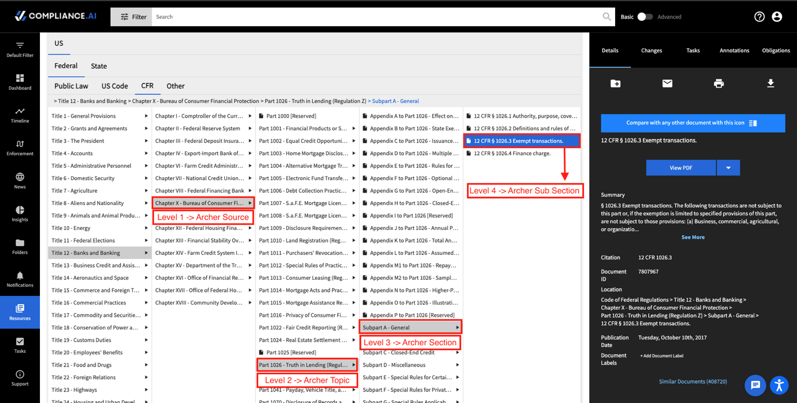
Task: Open the accessibility widget icon
Action: click(x=780, y=385)
